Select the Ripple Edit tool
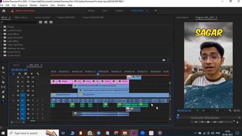 (x=3, y=77)
